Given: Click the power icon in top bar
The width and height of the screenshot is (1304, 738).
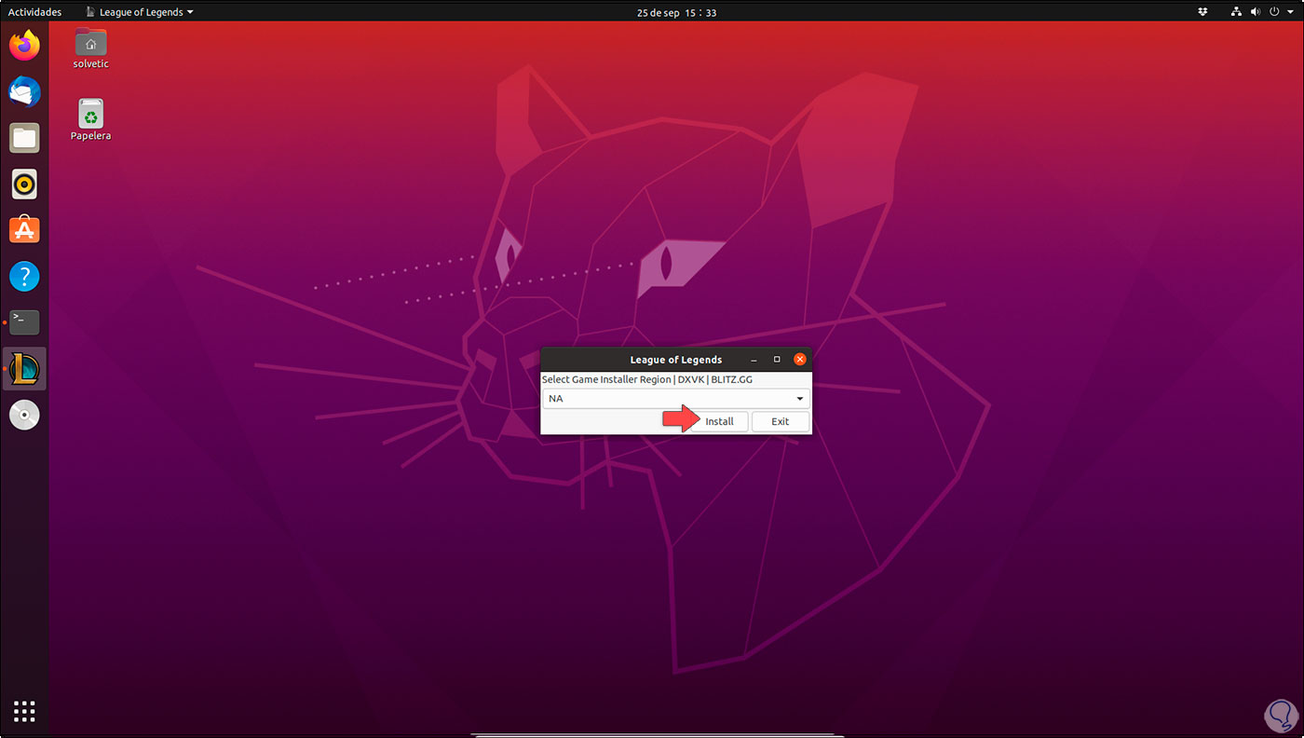Looking at the screenshot, I should 1275,12.
